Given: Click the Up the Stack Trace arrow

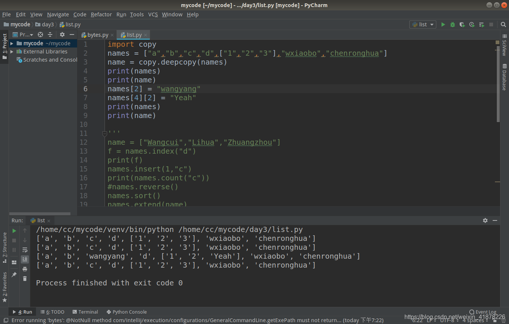Looking at the screenshot, I should click(x=25, y=231).
